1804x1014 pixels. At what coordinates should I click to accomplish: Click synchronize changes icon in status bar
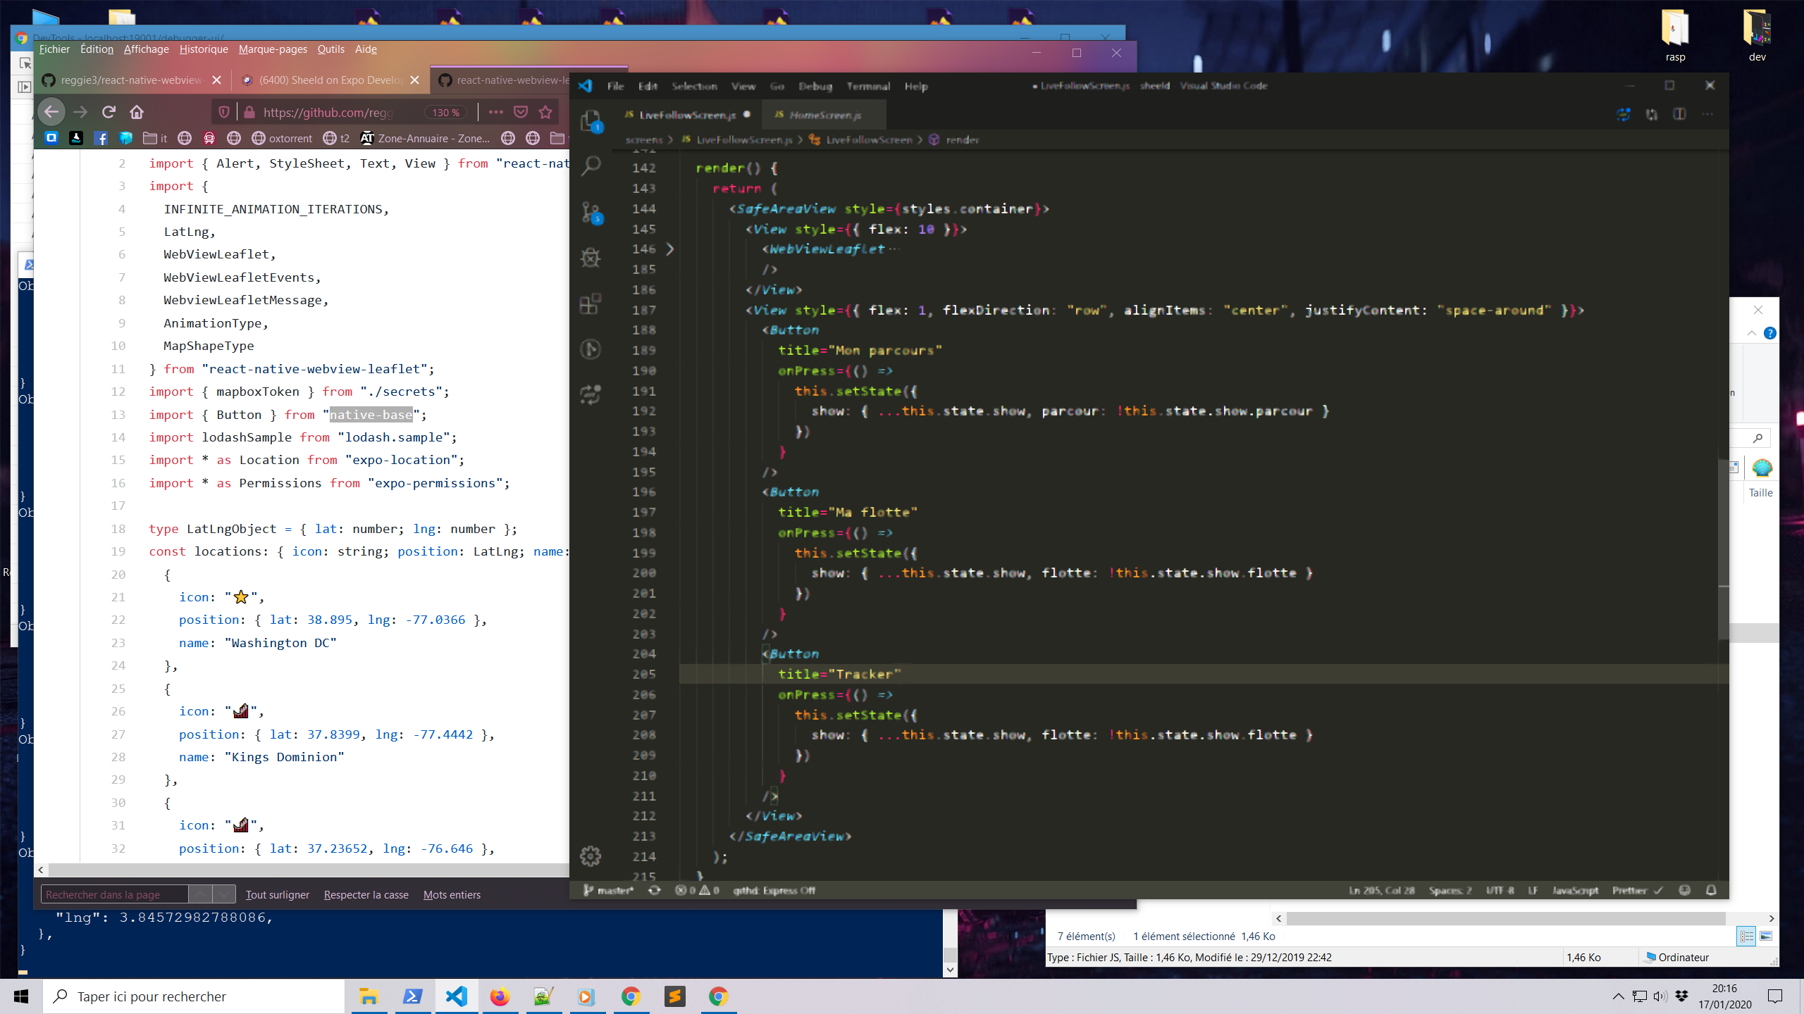pos(655,890)
